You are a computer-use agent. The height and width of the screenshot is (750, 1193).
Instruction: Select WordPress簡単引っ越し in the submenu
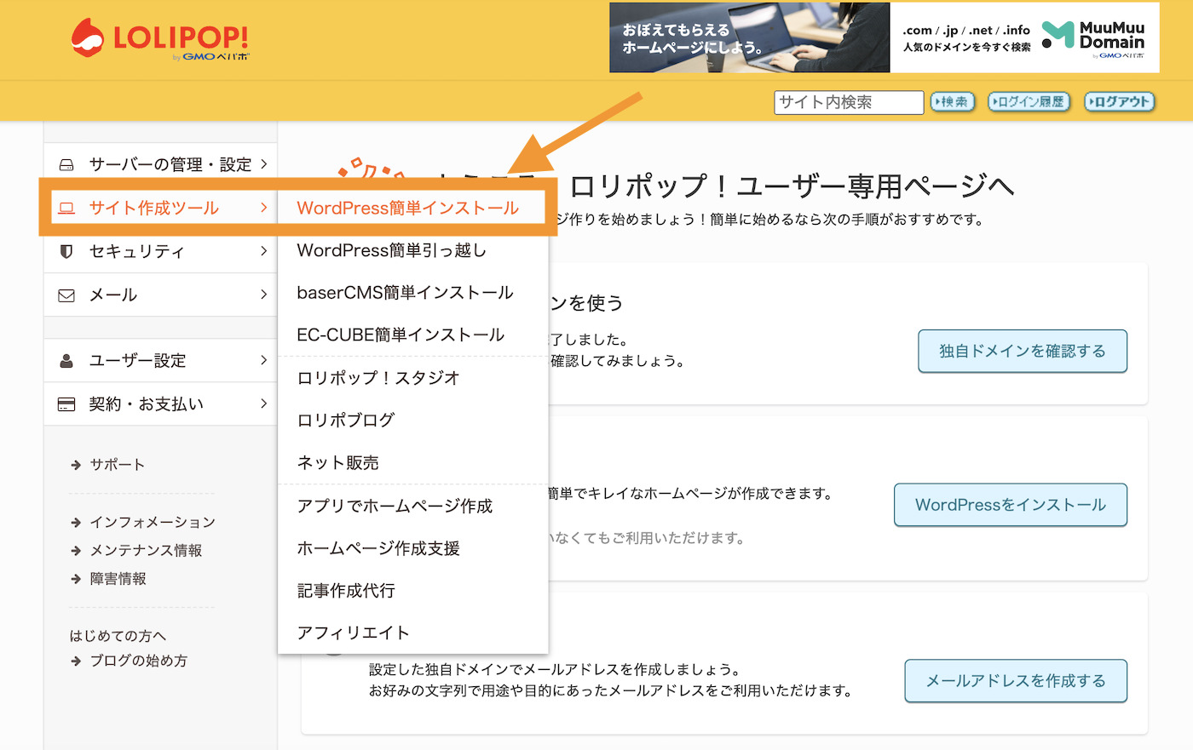pyautogui.click(x=392, y=250)
